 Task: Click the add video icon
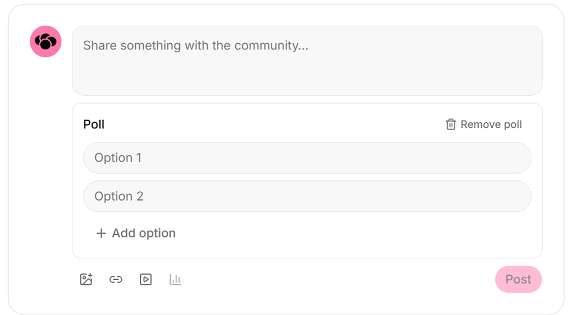[x=145, y=279]
